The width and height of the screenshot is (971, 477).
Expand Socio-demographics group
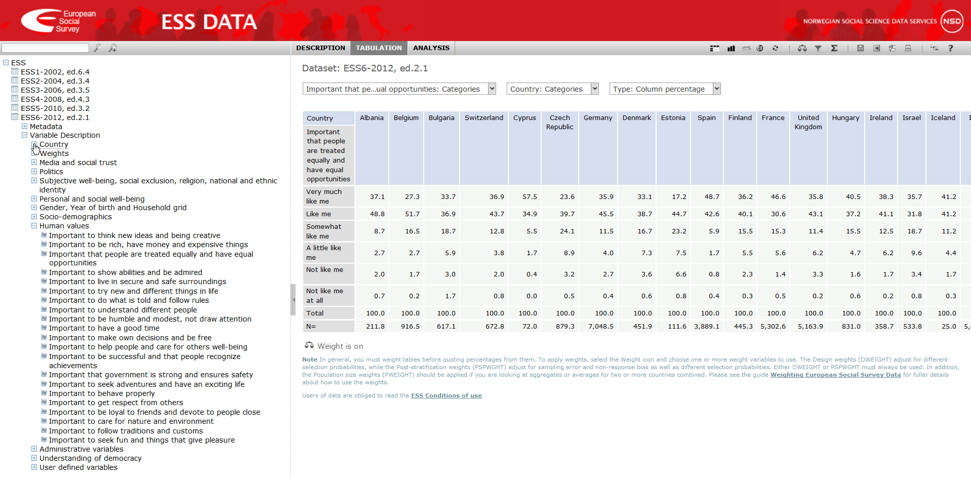point(34,216)
